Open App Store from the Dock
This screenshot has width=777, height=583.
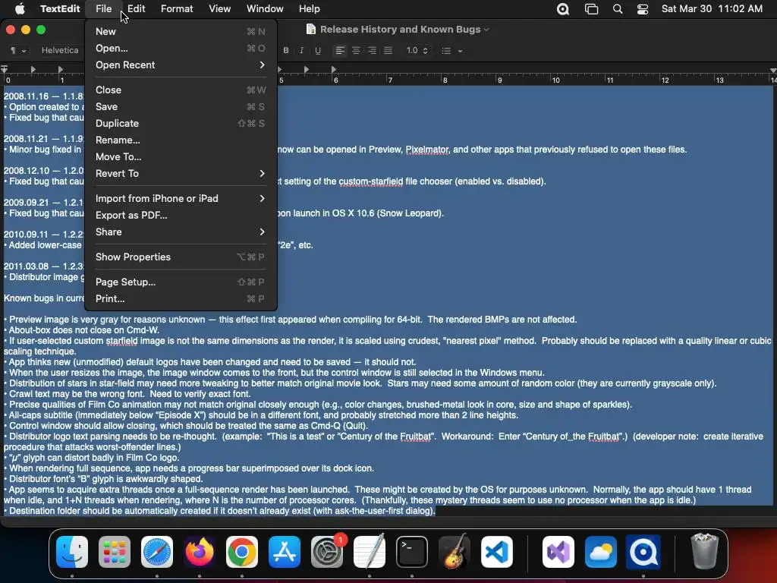pyautogui.click(x=285, y=552)
